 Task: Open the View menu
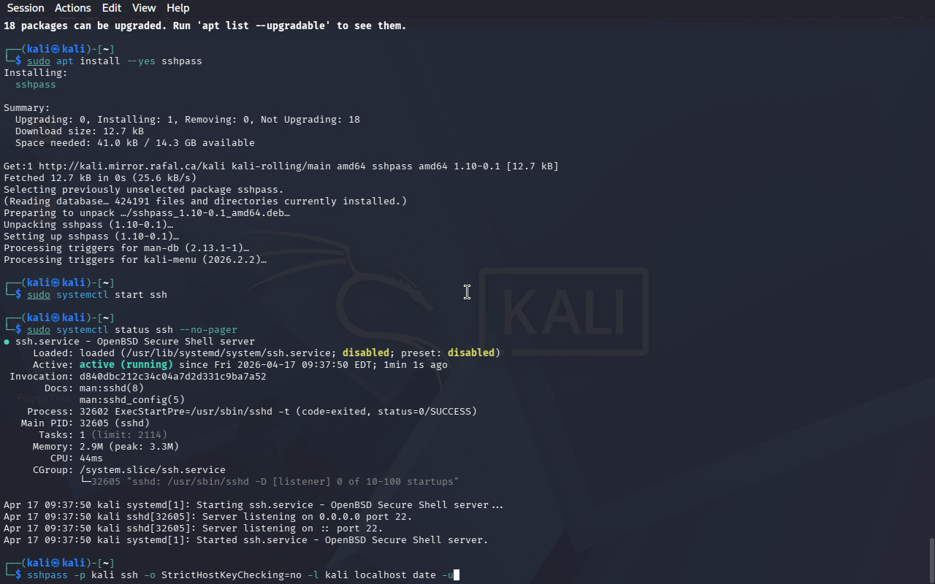pos(144,8)
